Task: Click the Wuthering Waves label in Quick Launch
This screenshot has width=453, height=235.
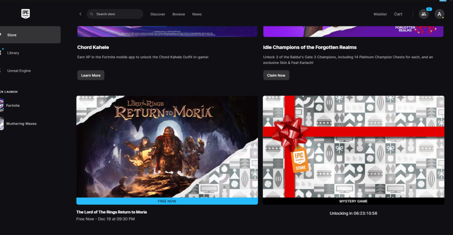Action: pyautogui.click(x=21, y=123)
